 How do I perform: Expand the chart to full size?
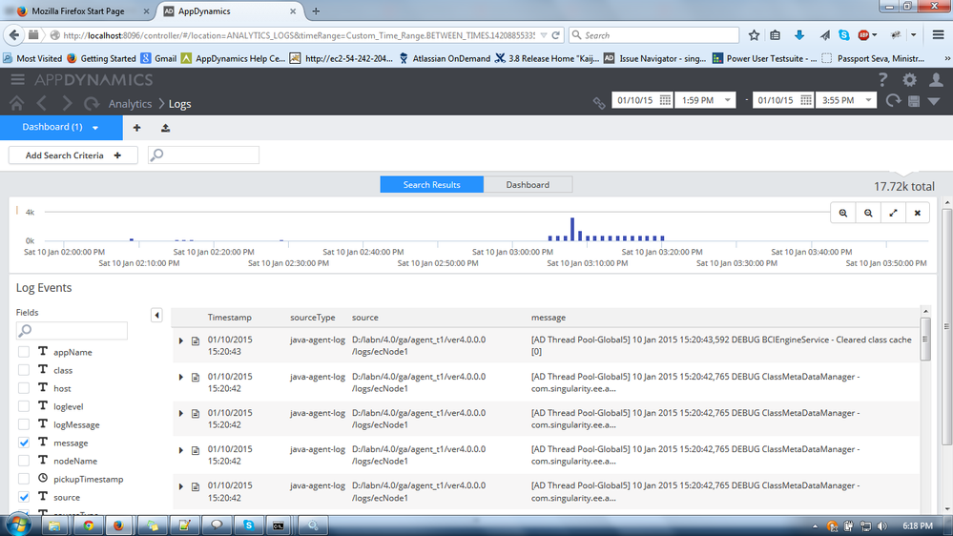[893, 213]
